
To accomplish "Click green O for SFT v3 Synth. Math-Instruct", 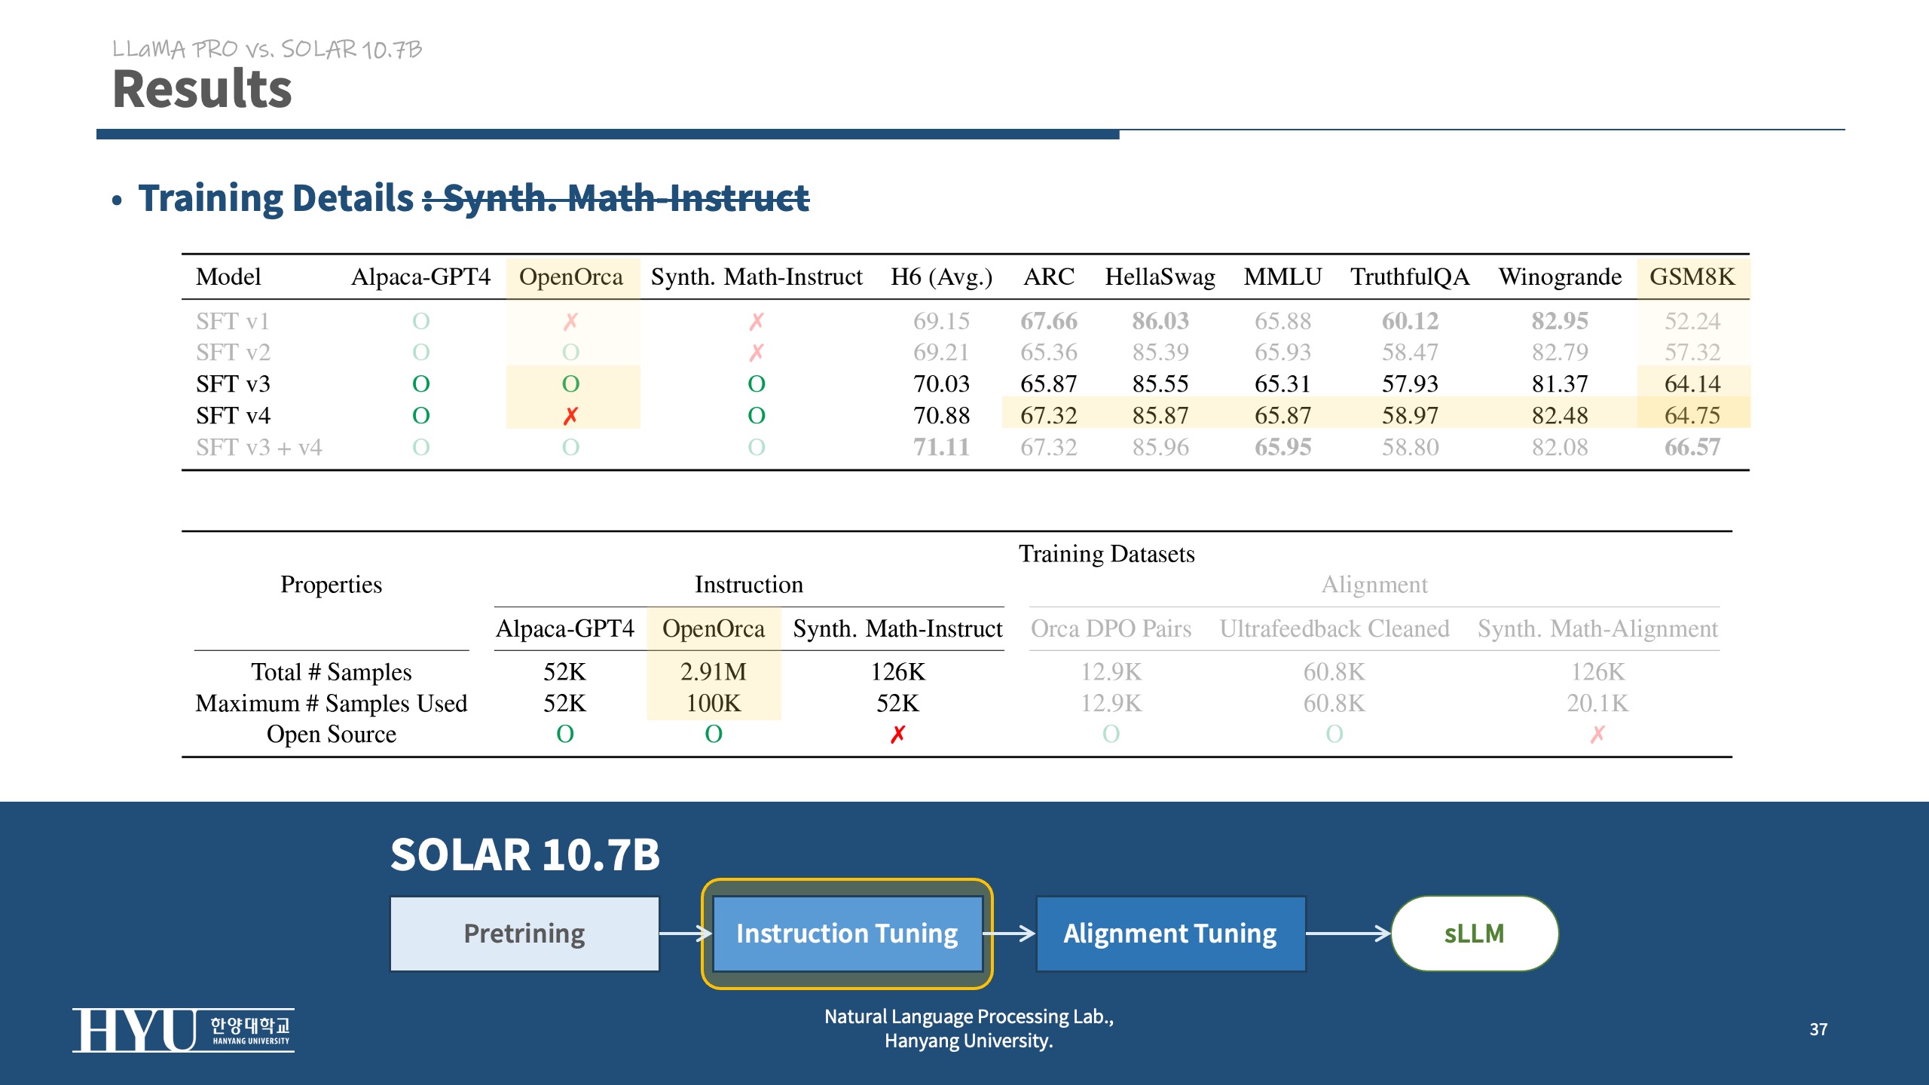I will pos(756,384).
